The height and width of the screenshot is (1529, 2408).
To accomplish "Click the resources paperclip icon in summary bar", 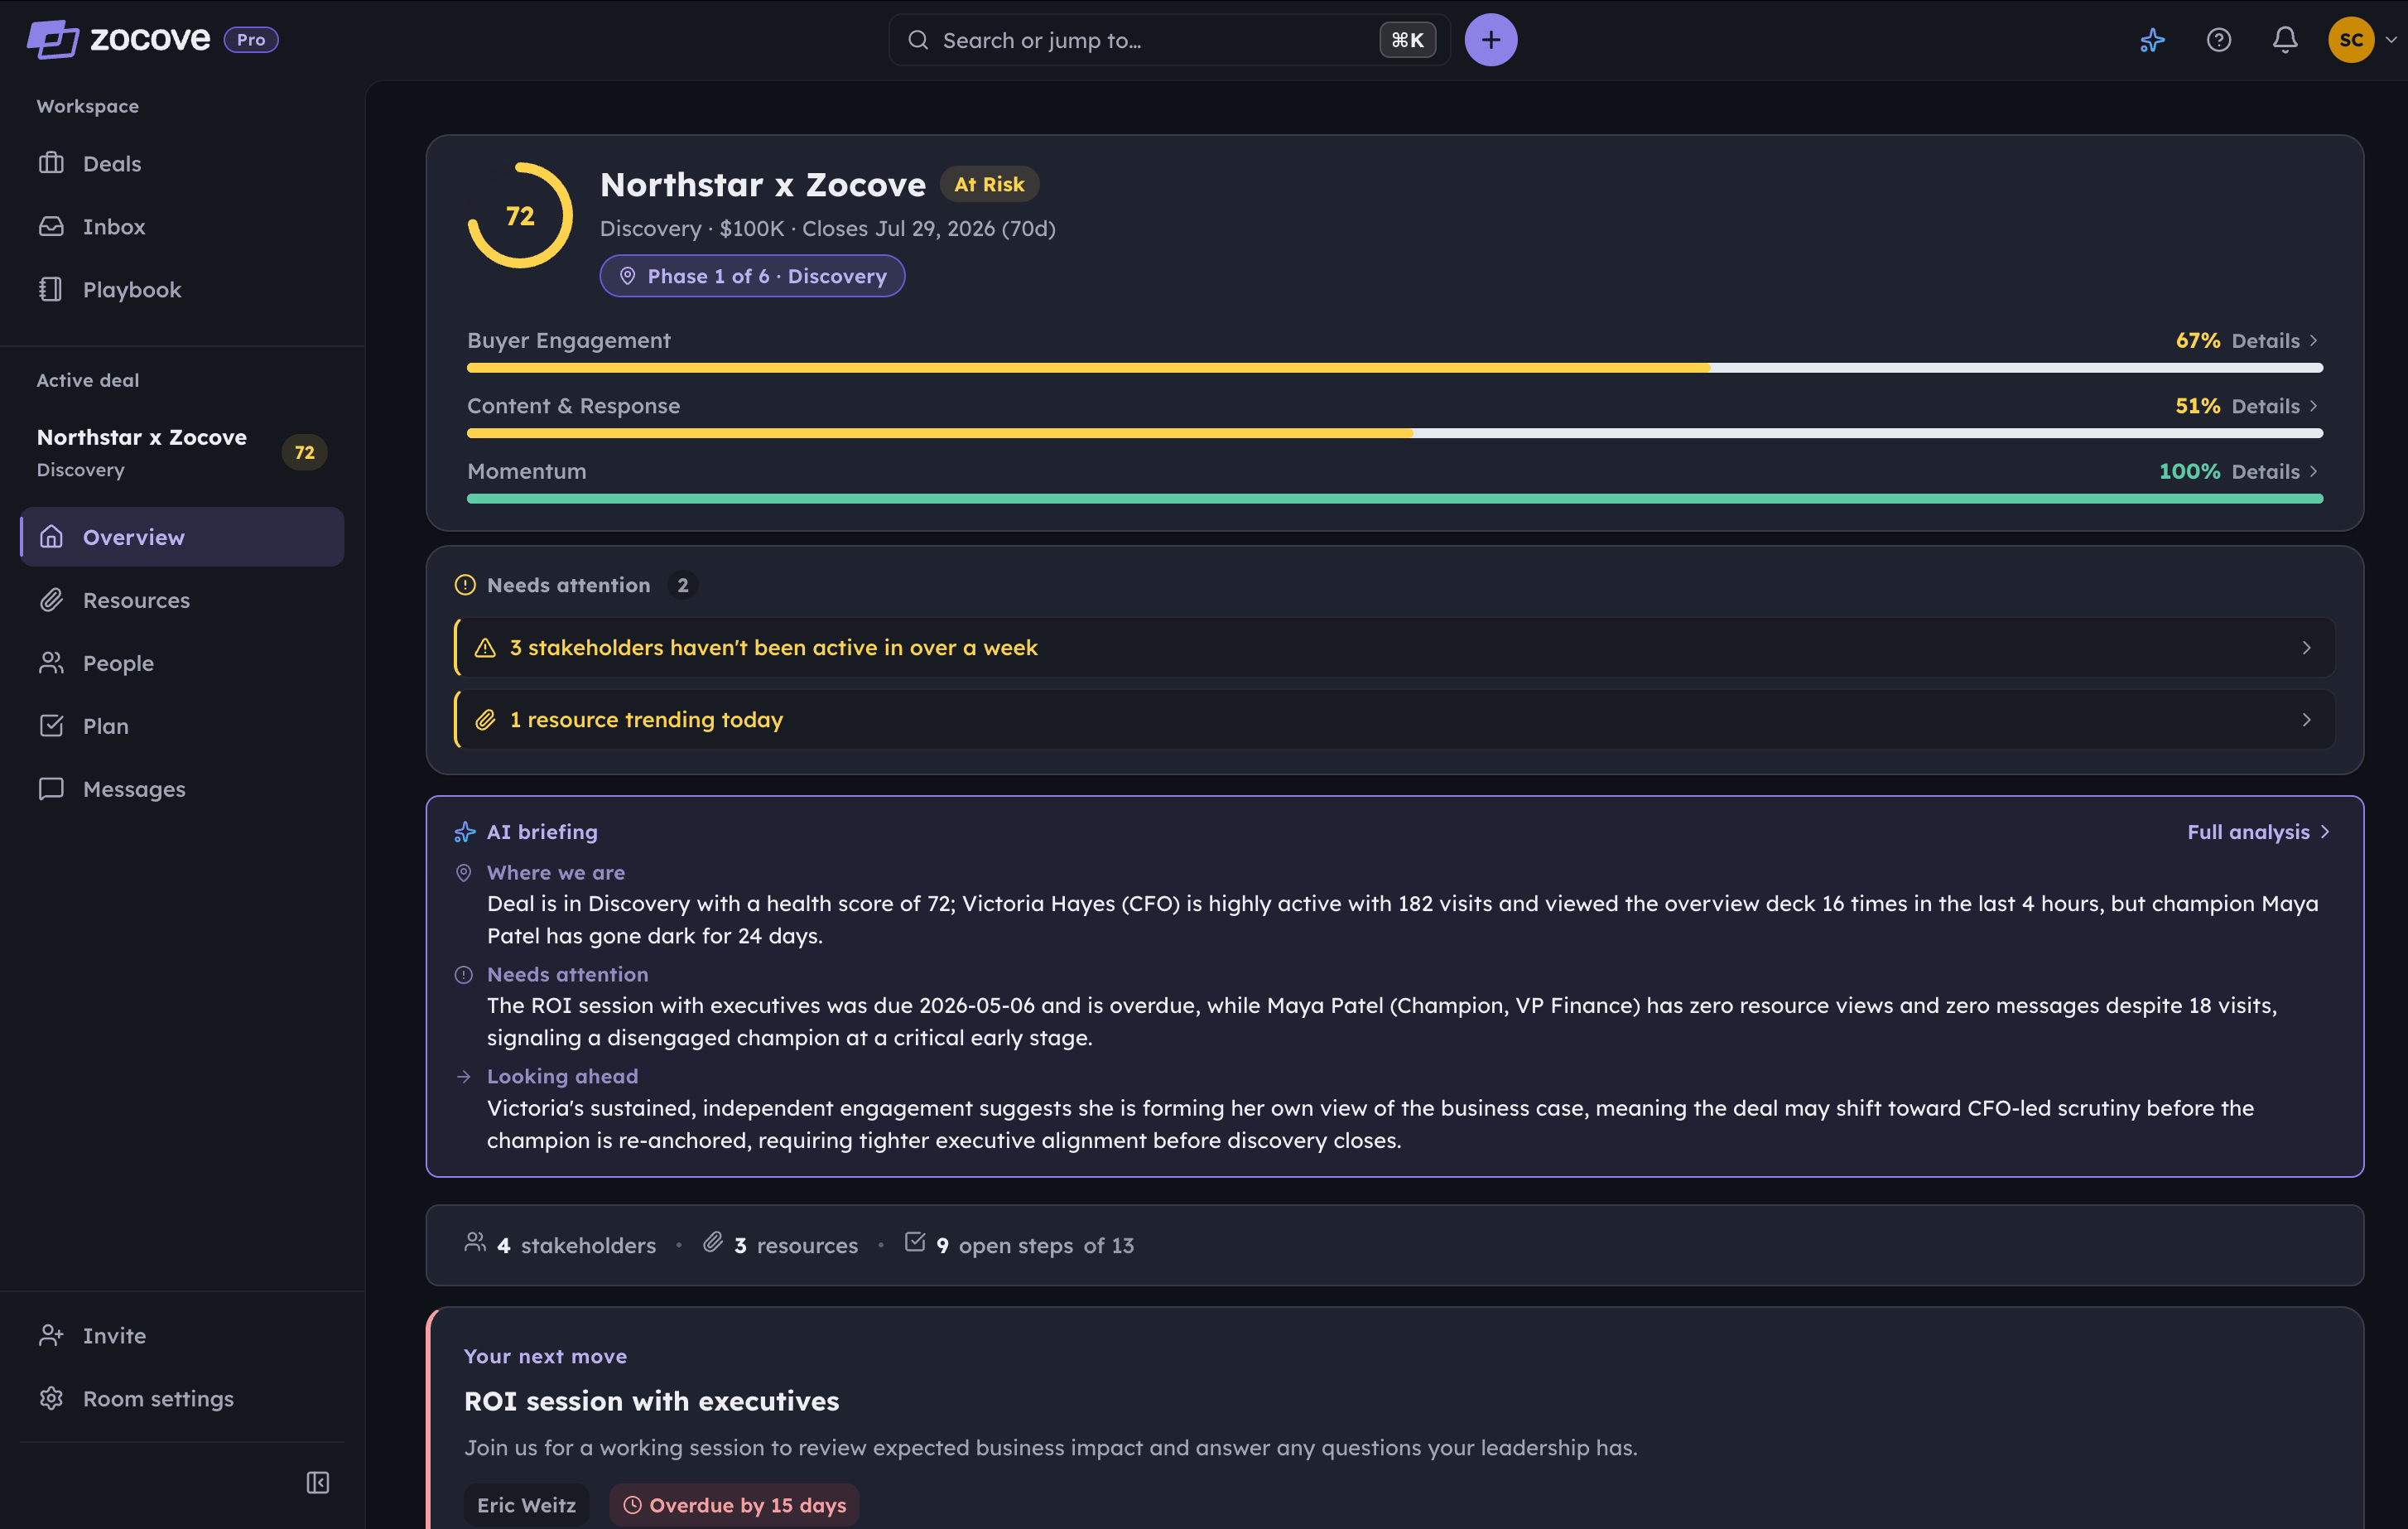I will tap(713, 1242).
